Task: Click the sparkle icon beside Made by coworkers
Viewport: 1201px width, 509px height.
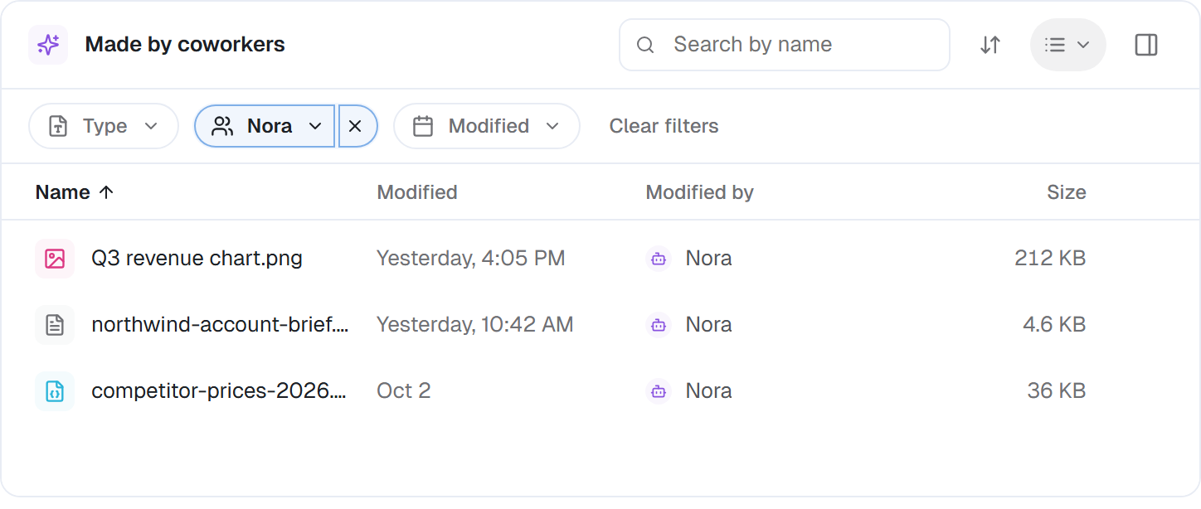Action: pos(48,45)
